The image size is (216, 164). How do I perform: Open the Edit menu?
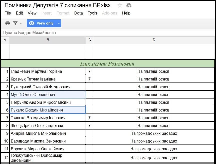click(x=19, y=13)
